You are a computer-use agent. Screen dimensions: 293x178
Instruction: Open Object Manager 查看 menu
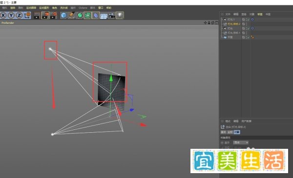(244, 14)
